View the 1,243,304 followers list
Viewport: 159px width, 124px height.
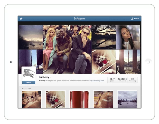click(x=122, y=80)
